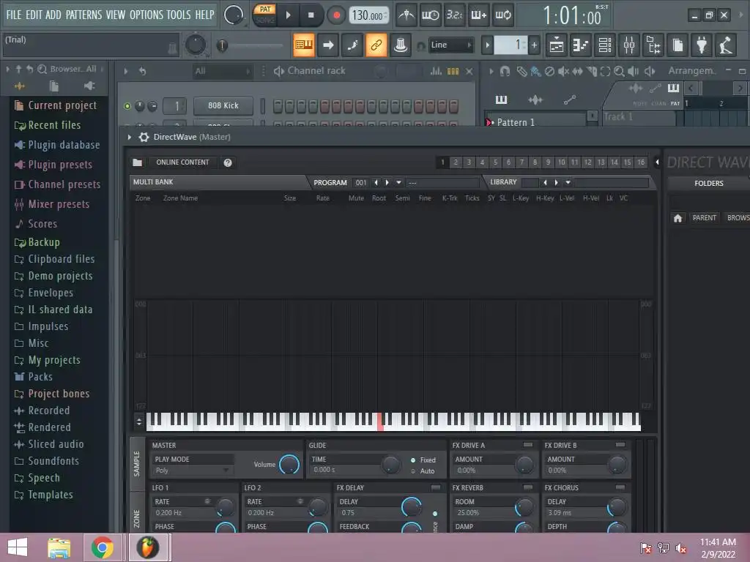This screenshot has width=750, height=562.
Task: Toggle loop recording icon
Action: click(503, 15)
